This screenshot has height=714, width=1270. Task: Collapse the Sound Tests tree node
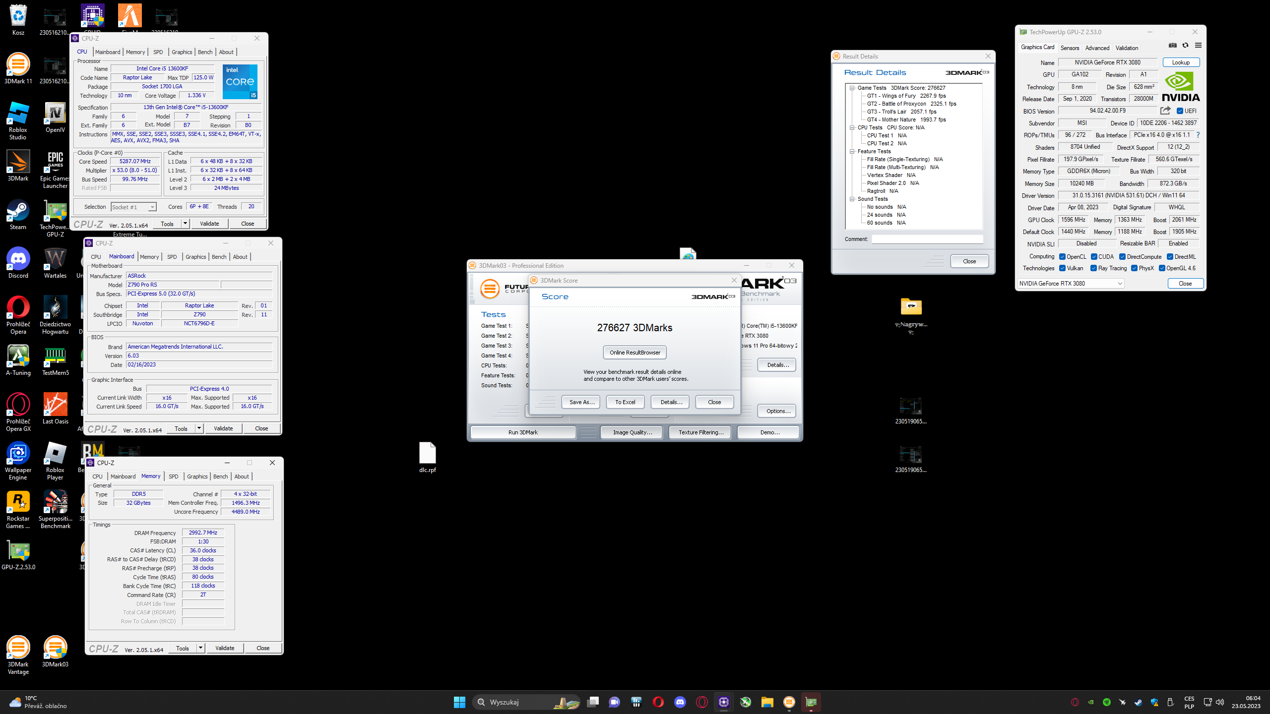[x=852, y=199]
